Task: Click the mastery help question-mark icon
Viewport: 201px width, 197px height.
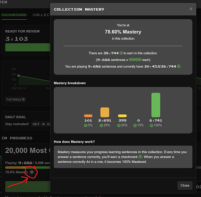Action: 32,172
